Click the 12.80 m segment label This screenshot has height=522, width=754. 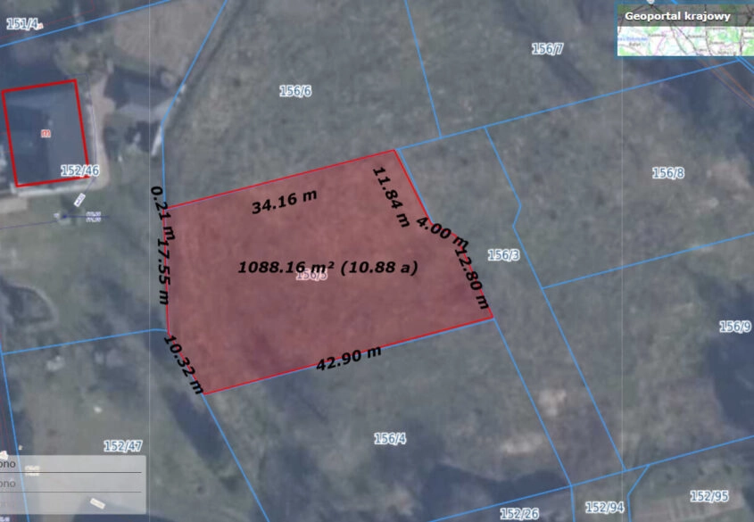point(472,278)
